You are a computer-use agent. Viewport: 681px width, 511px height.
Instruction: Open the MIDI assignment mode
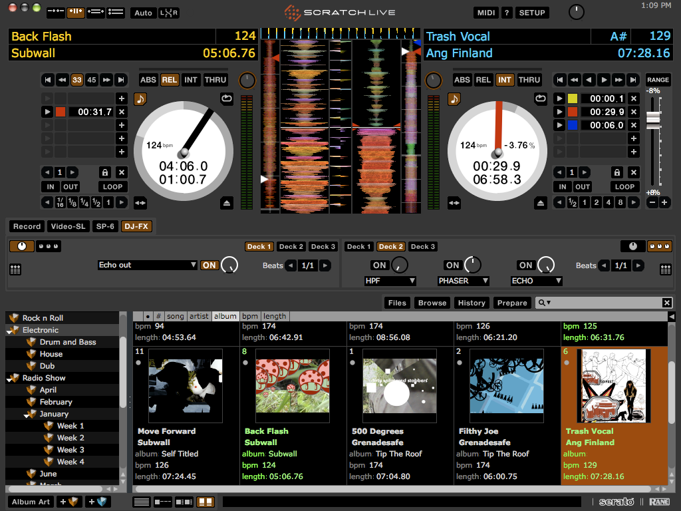(486, 13)
